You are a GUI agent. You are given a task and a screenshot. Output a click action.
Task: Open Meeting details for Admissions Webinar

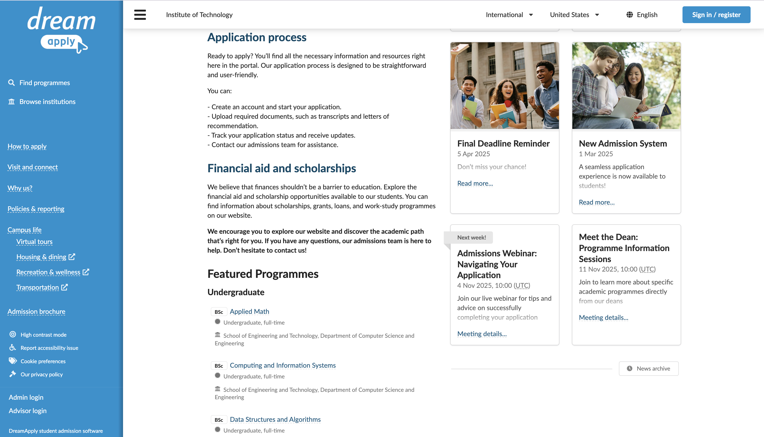(482, 334)
